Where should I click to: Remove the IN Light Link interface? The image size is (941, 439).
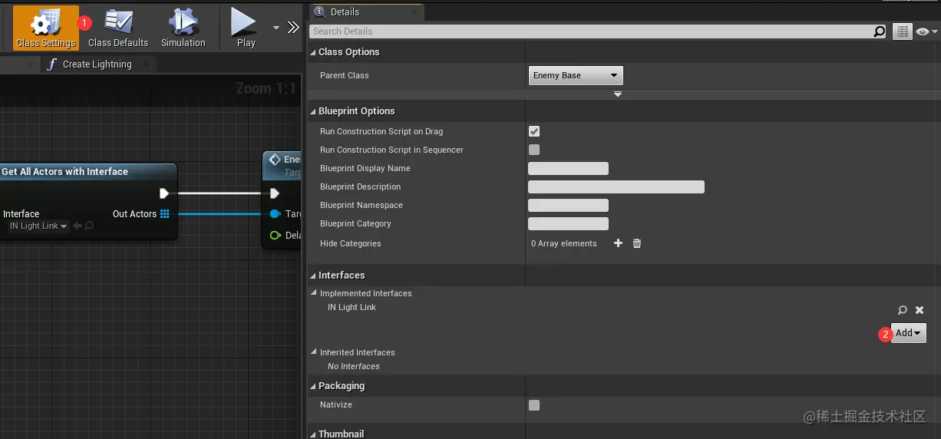click(x=920, y=310)
